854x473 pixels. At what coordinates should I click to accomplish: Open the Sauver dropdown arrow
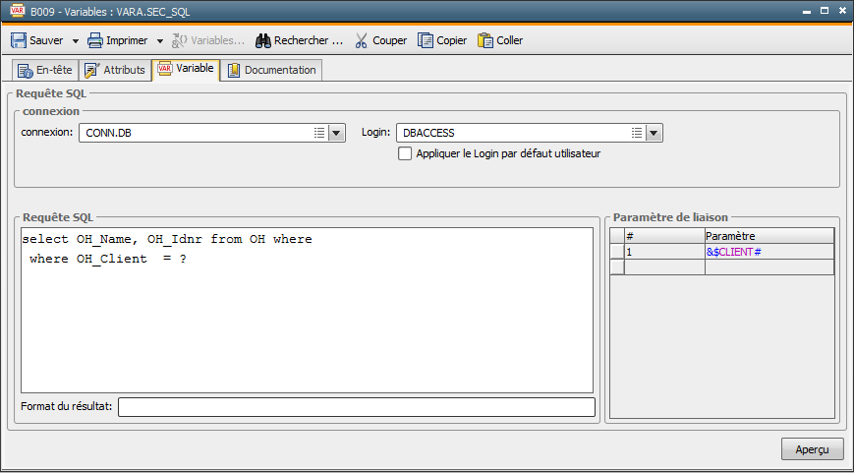pyautogui.click(x=76, y=41)
